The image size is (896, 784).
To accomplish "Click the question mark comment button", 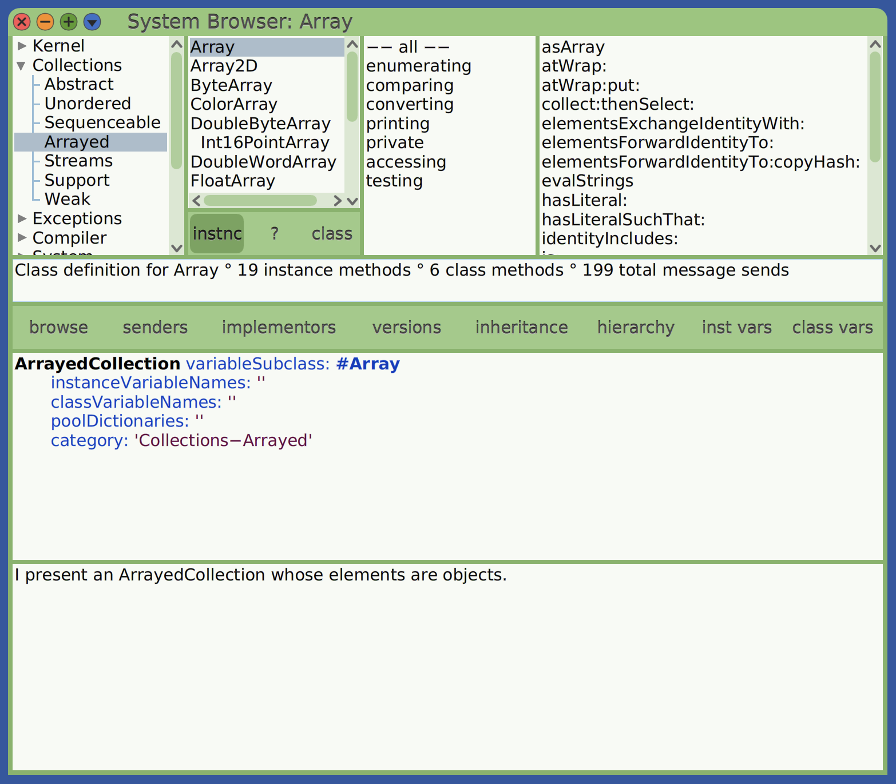I will point(274,233).
